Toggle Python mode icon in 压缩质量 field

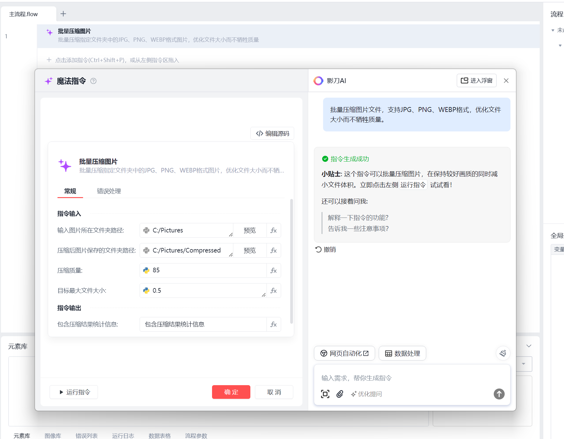pos(146,270)
